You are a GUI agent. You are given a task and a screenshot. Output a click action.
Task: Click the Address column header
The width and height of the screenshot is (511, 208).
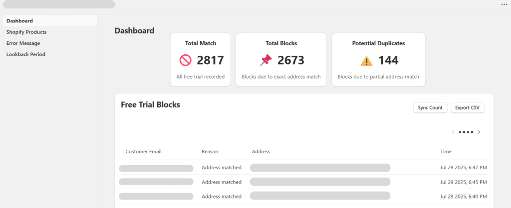click(261, 151)
